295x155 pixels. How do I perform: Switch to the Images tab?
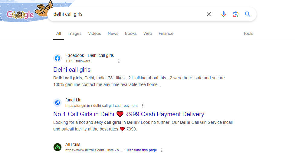coord(74,33)
